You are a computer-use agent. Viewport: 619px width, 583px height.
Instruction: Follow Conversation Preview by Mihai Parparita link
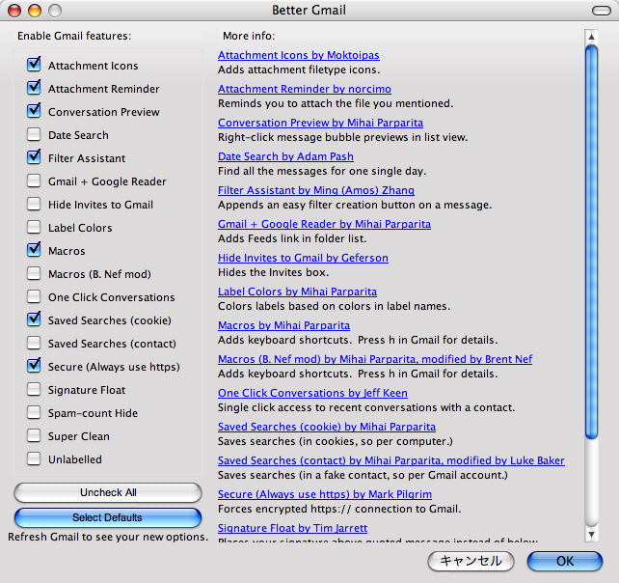click(320, 123)
